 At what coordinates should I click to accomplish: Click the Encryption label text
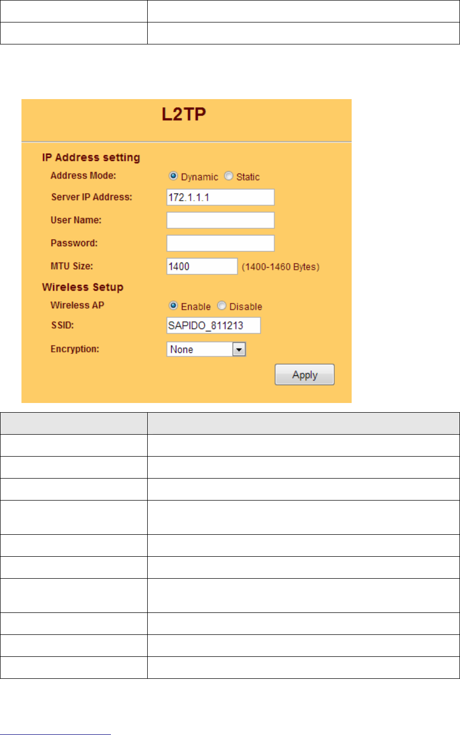75,349
